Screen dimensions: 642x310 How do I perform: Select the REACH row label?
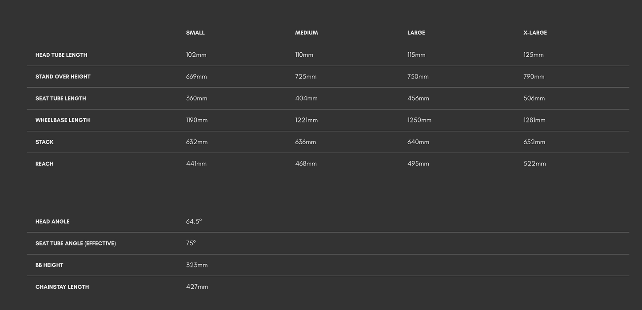click(44, 164)
